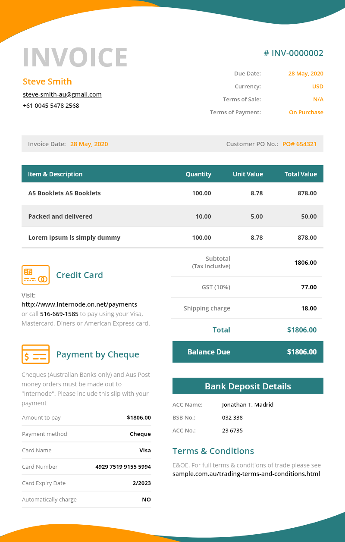This screenshot has width=345, height=542.
Task: Click the card number 4929 7519 9155 5994
Action: 123,467
